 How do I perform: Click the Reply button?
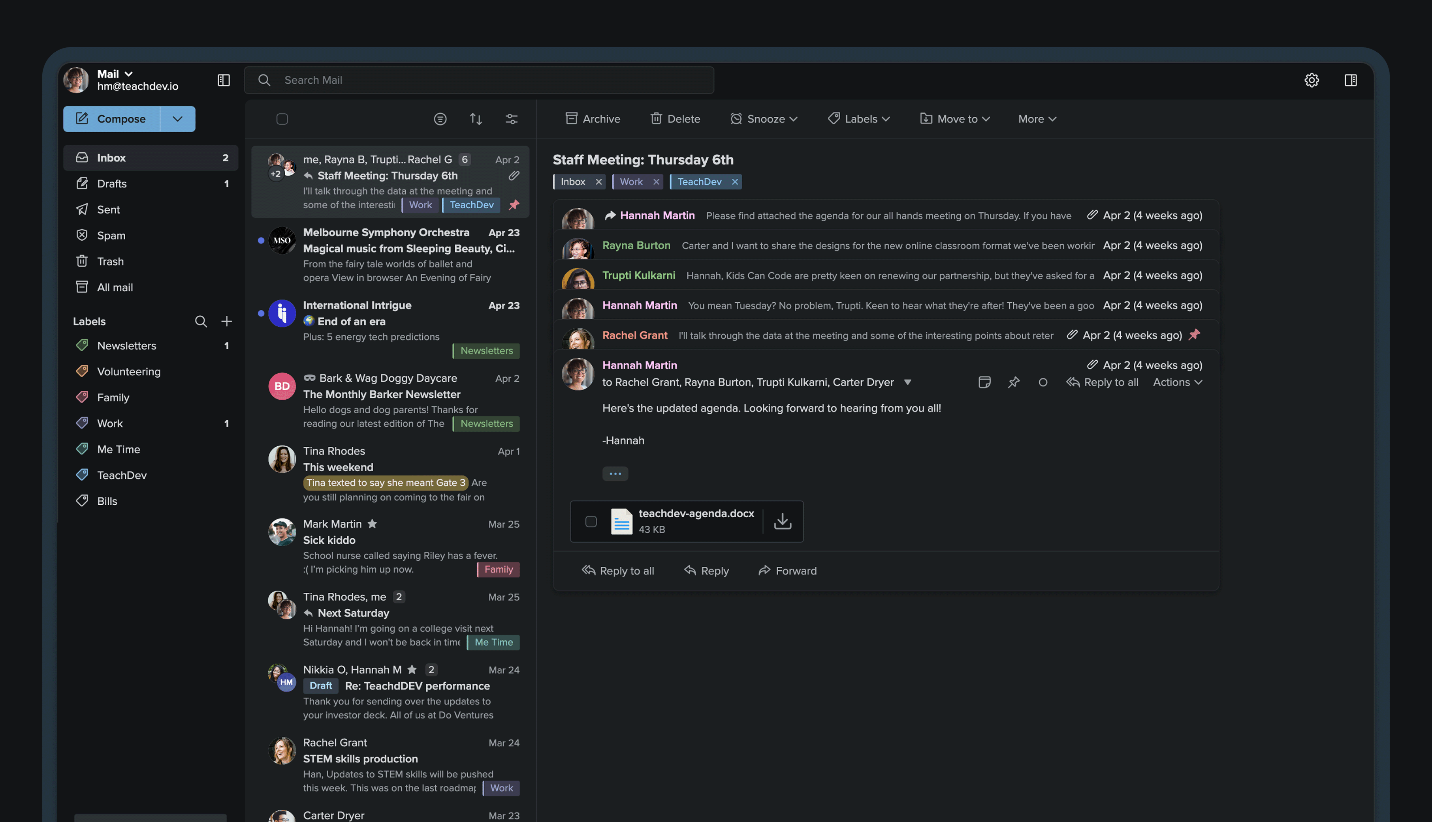coord(706,571)
